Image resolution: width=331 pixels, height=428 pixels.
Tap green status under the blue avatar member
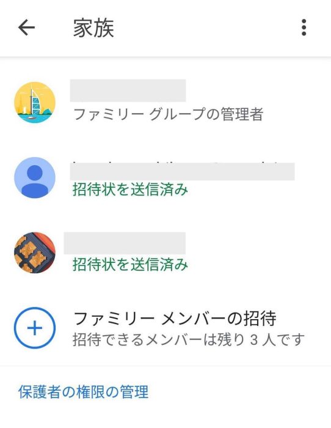(x=130, y=189)
